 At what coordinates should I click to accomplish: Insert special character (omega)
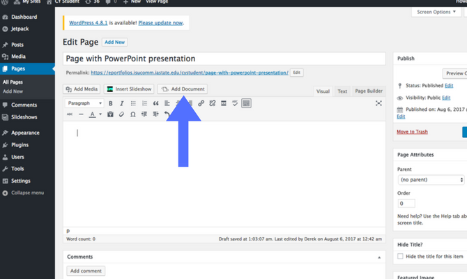(x=133, y=114)
